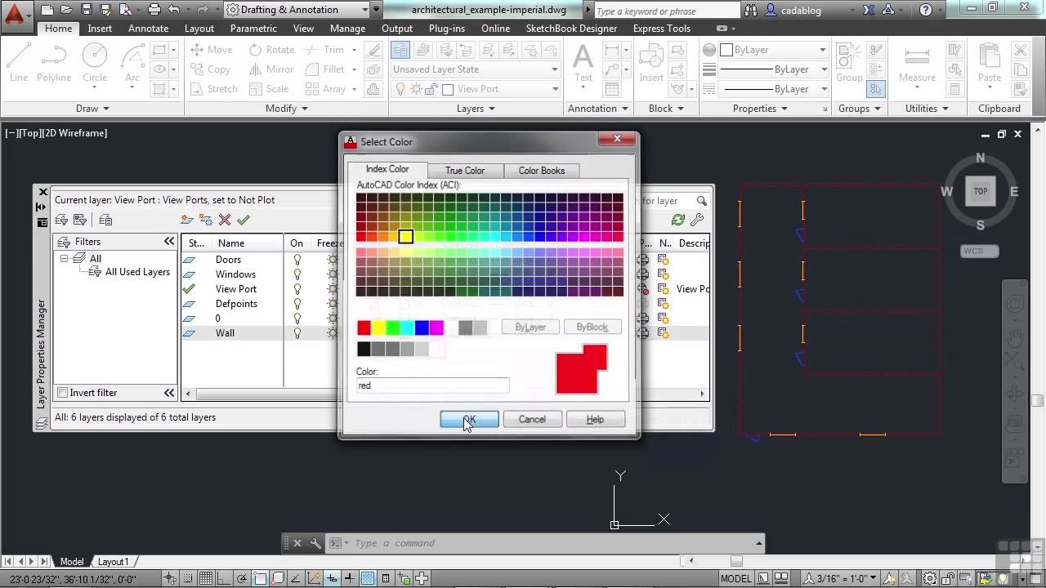Image resolution: width=1046 pixels, height=588 pixels.
Task: Click Help in Select Color dialog
Action: (x=595, y=419)
